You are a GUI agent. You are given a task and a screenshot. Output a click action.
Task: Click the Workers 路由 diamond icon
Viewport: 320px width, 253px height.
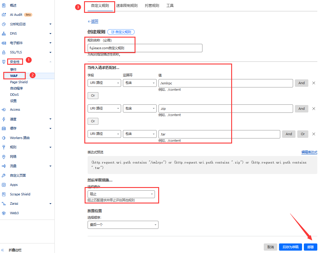click(x=4, y=138)
